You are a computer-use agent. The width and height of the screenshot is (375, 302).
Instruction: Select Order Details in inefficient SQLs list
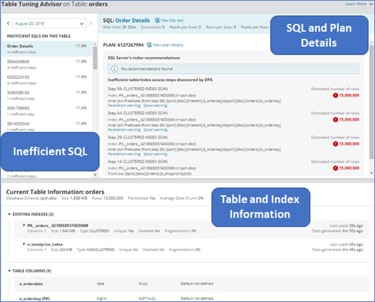tap(47, 49)
